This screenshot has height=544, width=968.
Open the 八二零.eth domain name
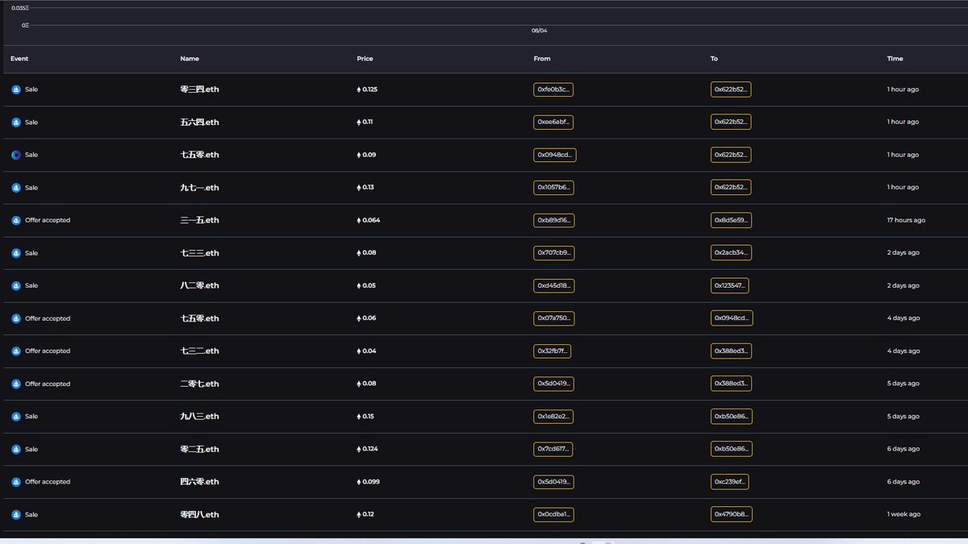199,285
